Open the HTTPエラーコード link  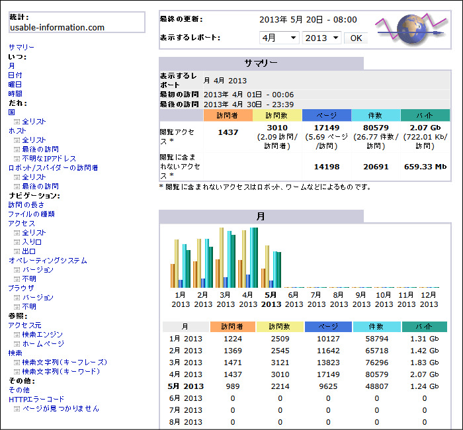pos(36,400)
